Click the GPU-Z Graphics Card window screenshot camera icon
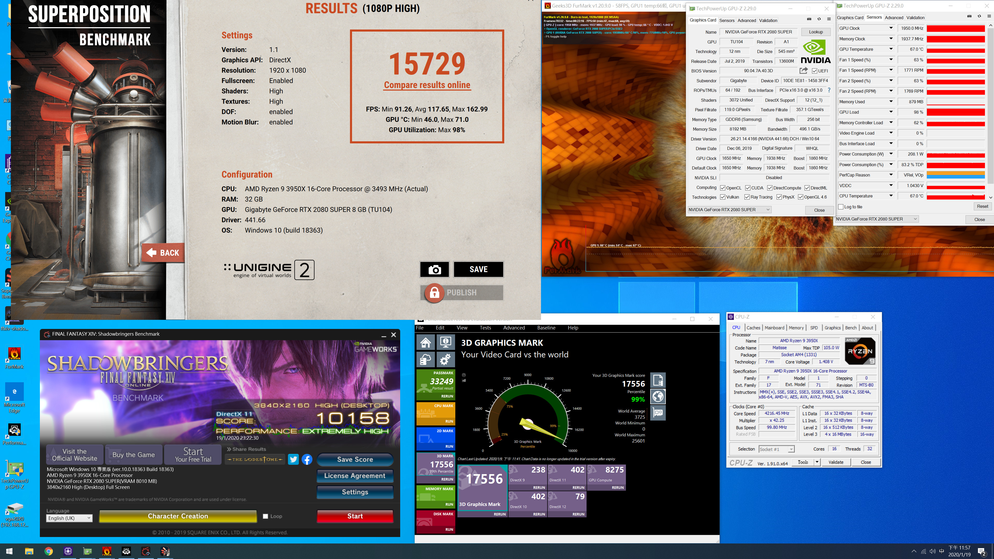This screenshot has width=994, height=559. point(809,19)
